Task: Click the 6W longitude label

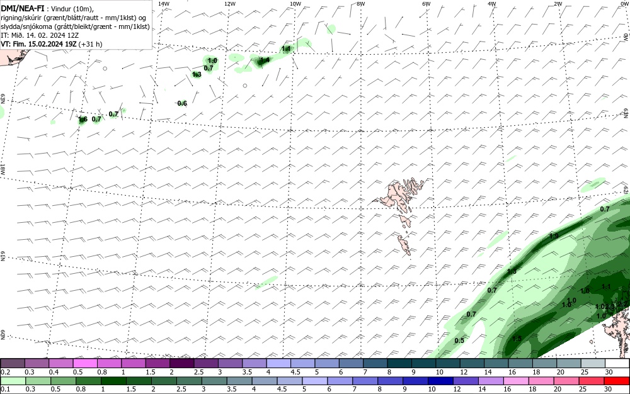Action: tap(427, 4)
